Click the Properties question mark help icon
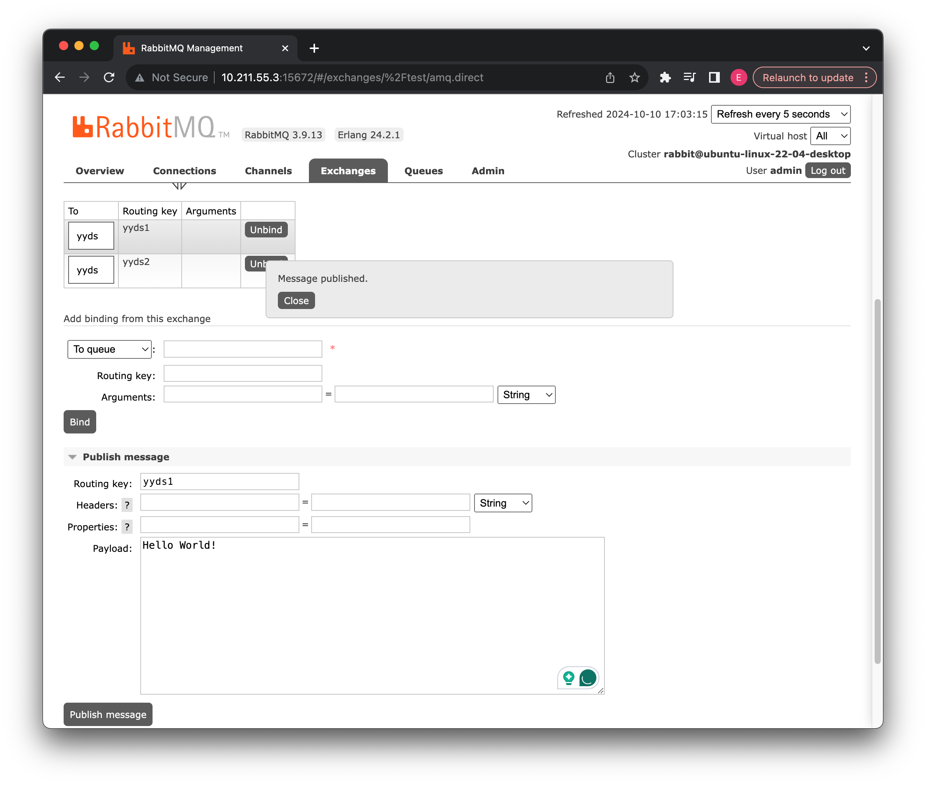The image size is (926, 785). click(x=127, y=527)
